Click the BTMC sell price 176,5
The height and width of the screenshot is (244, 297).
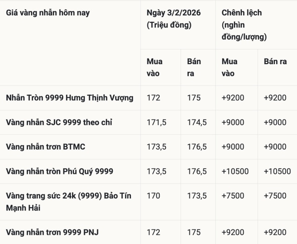click(x=197, y=147)
